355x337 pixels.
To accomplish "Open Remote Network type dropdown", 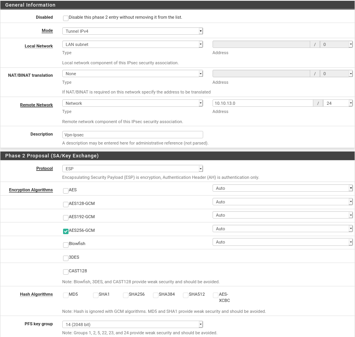I will [132, 103].
